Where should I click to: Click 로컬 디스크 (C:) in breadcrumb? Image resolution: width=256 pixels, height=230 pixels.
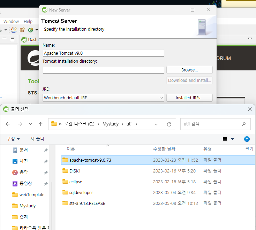[x=79, y=124]
